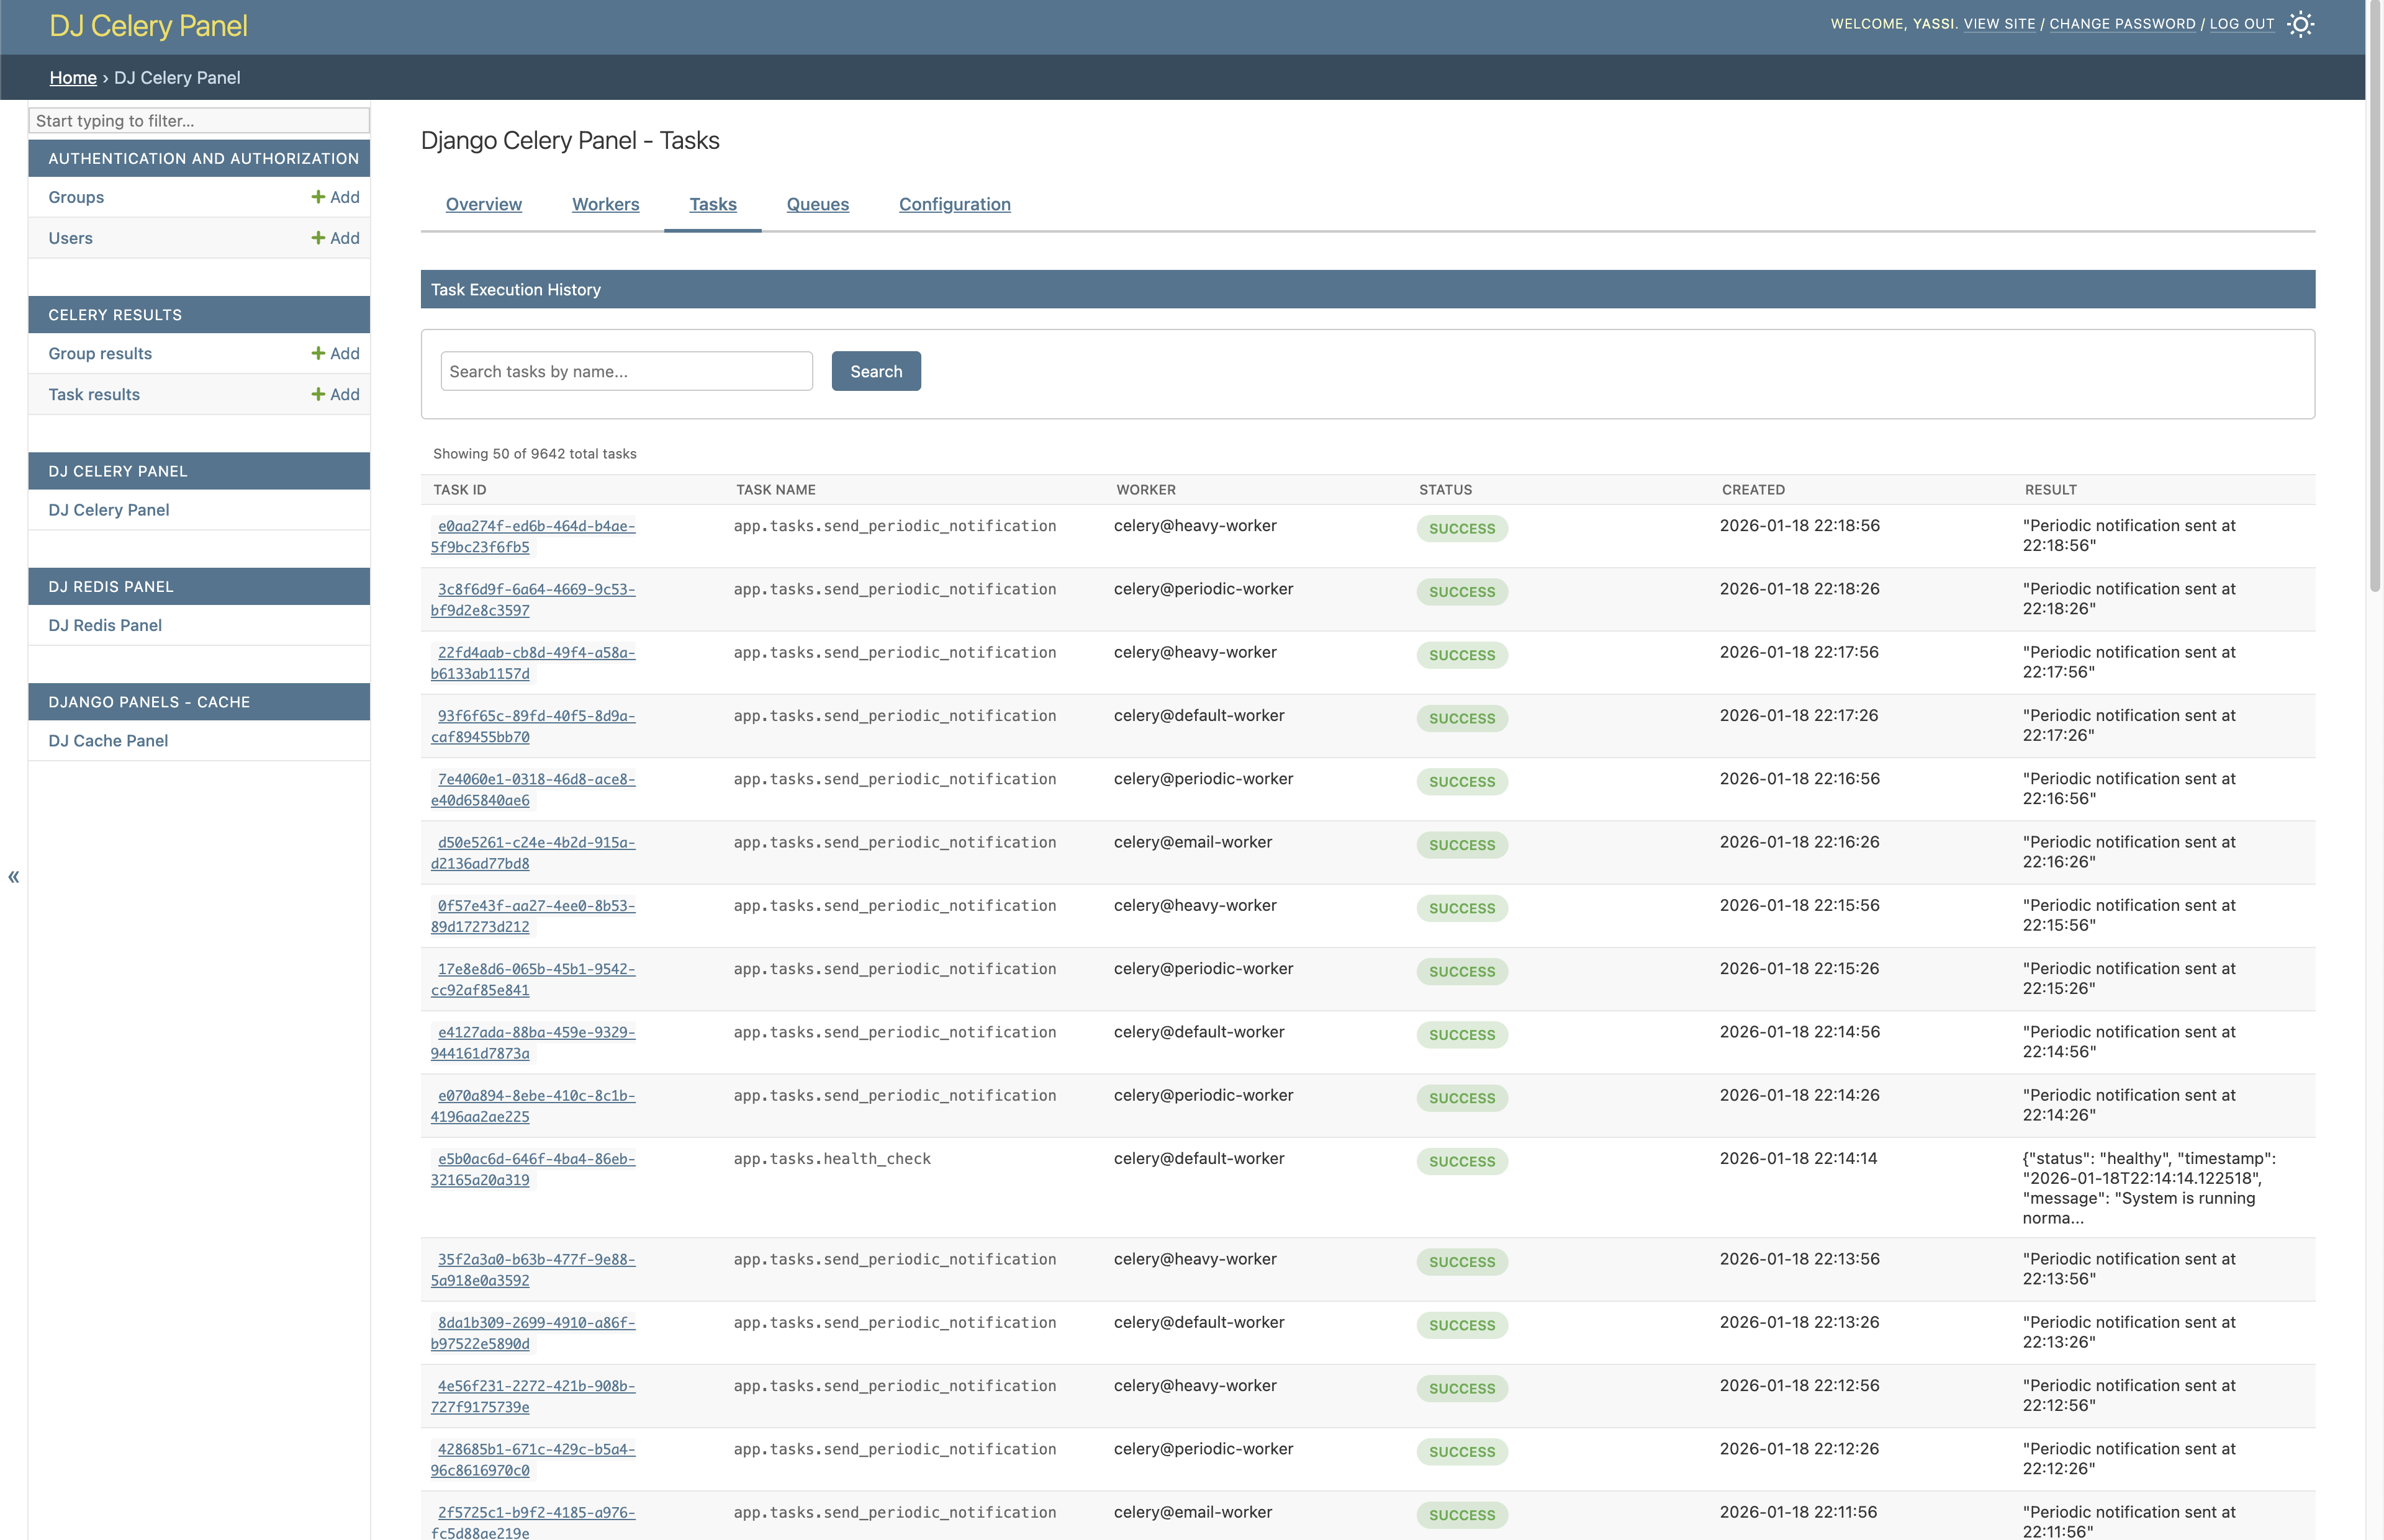Image resolution: width=2384 pixels, height=1540 pixels.
Task: Click the Change Password link
Action: [x=2123, y=23]
